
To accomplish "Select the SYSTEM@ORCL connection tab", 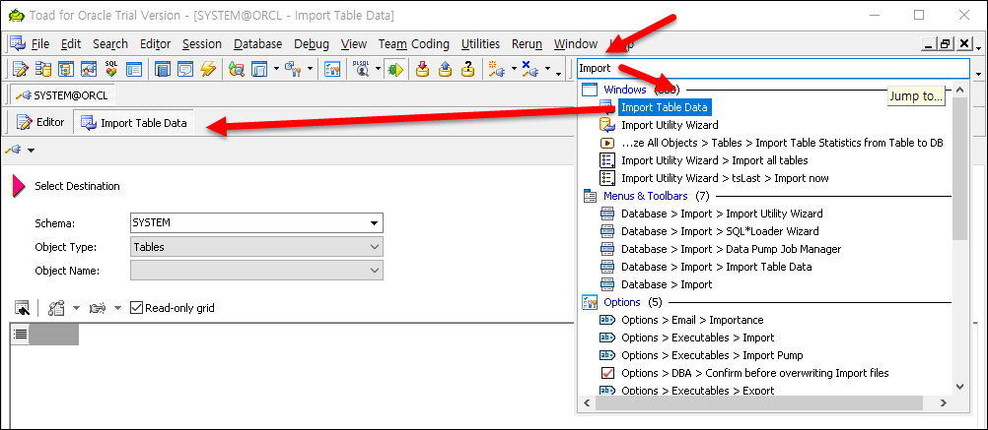I will 63,95.
